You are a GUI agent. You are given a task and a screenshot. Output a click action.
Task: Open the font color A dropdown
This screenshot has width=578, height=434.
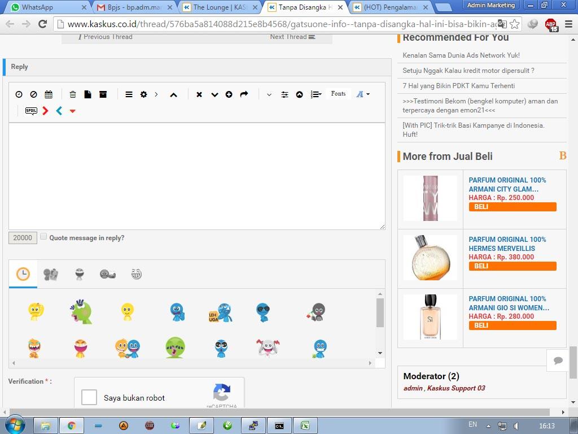363,94
